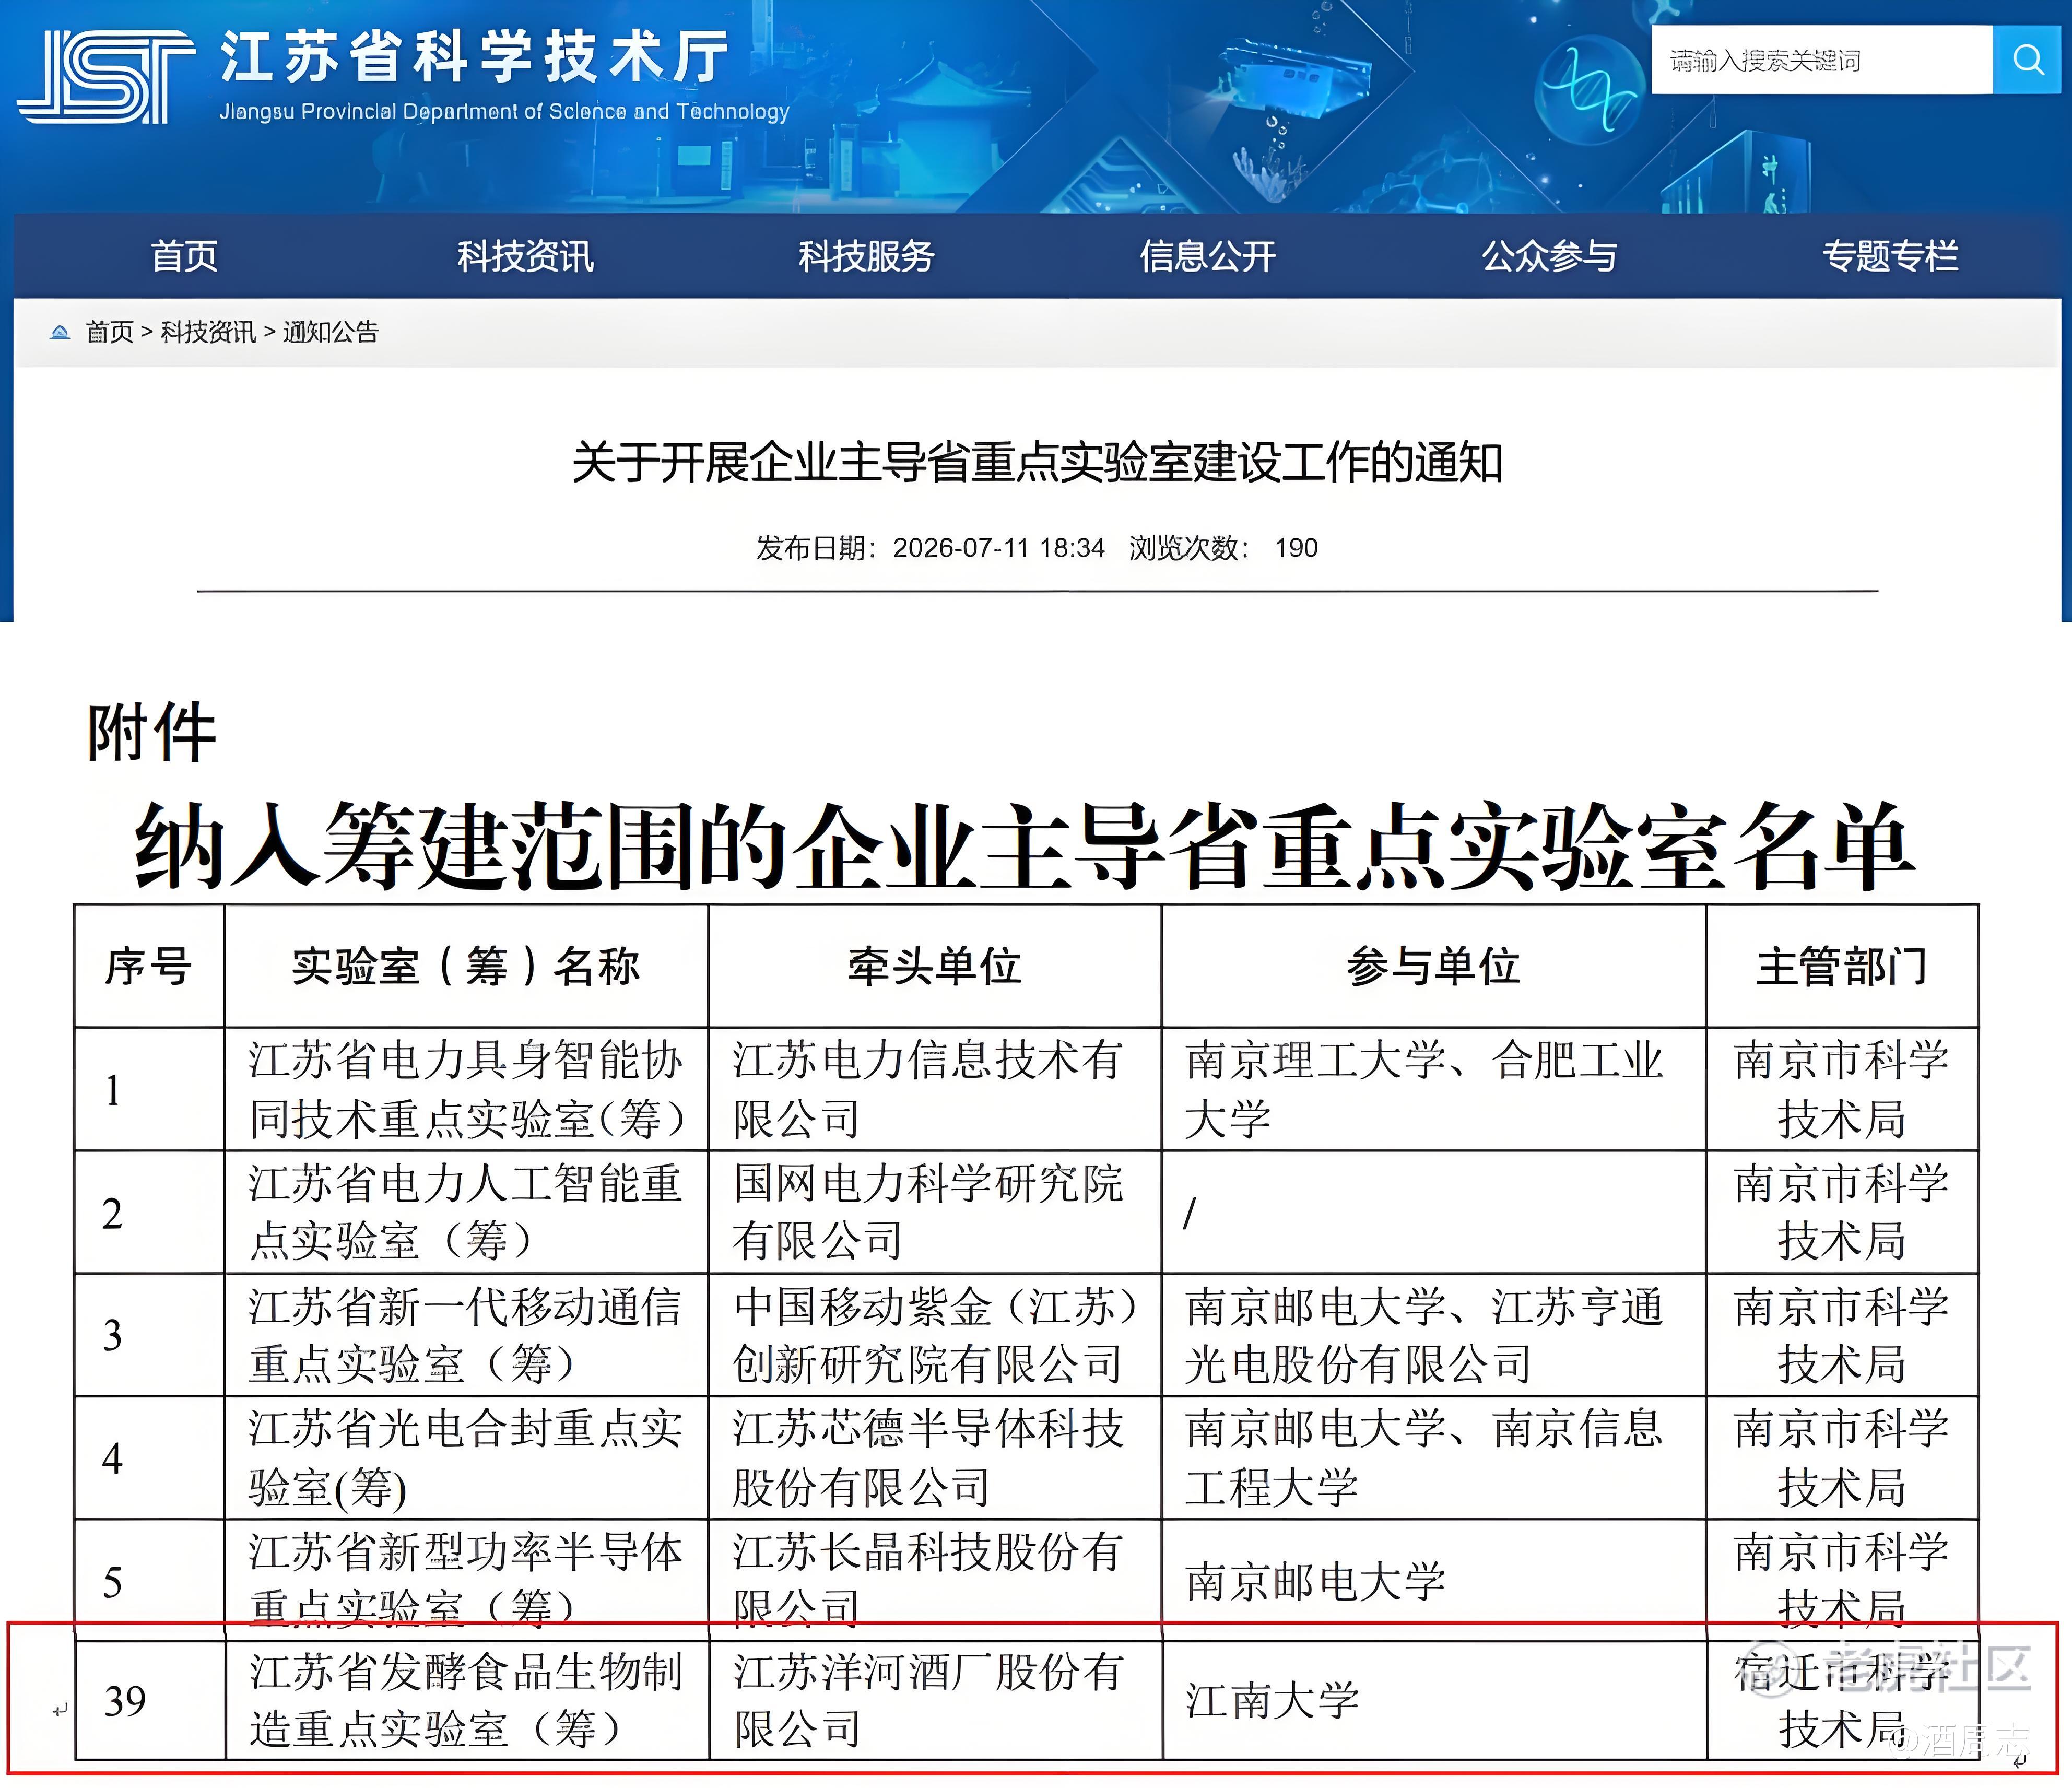Viewport: 2072px width, 1788px height.
Task: Click the search magnifier button
Action: click(2027, 60)
